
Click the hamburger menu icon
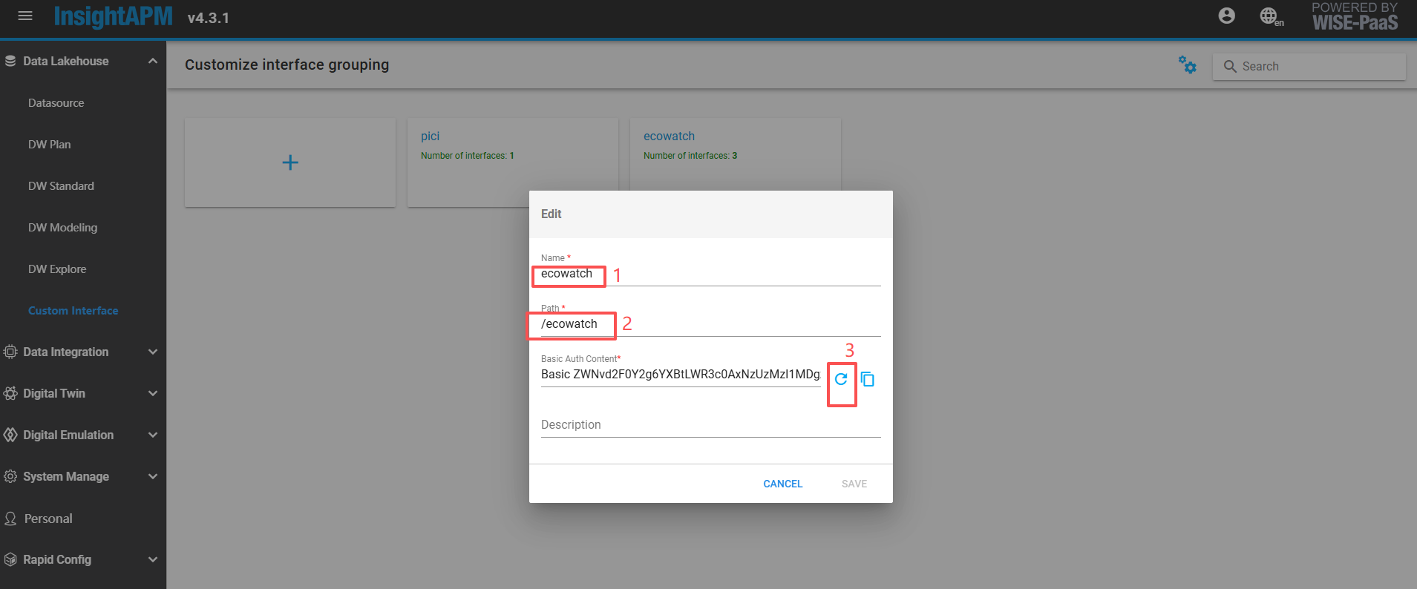tap(25, 16)
